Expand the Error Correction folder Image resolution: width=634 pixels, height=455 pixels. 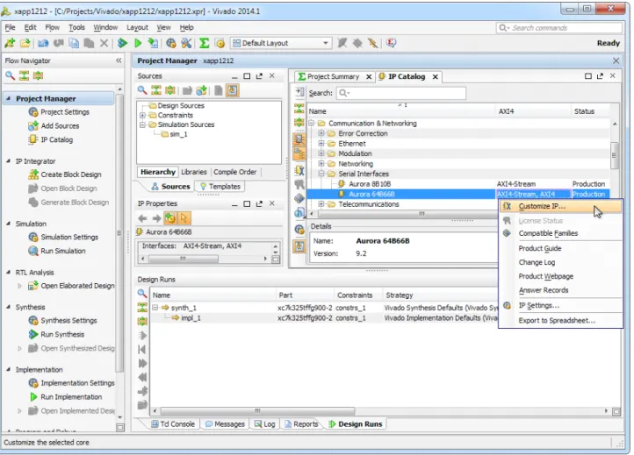click(x=321, y=133)
